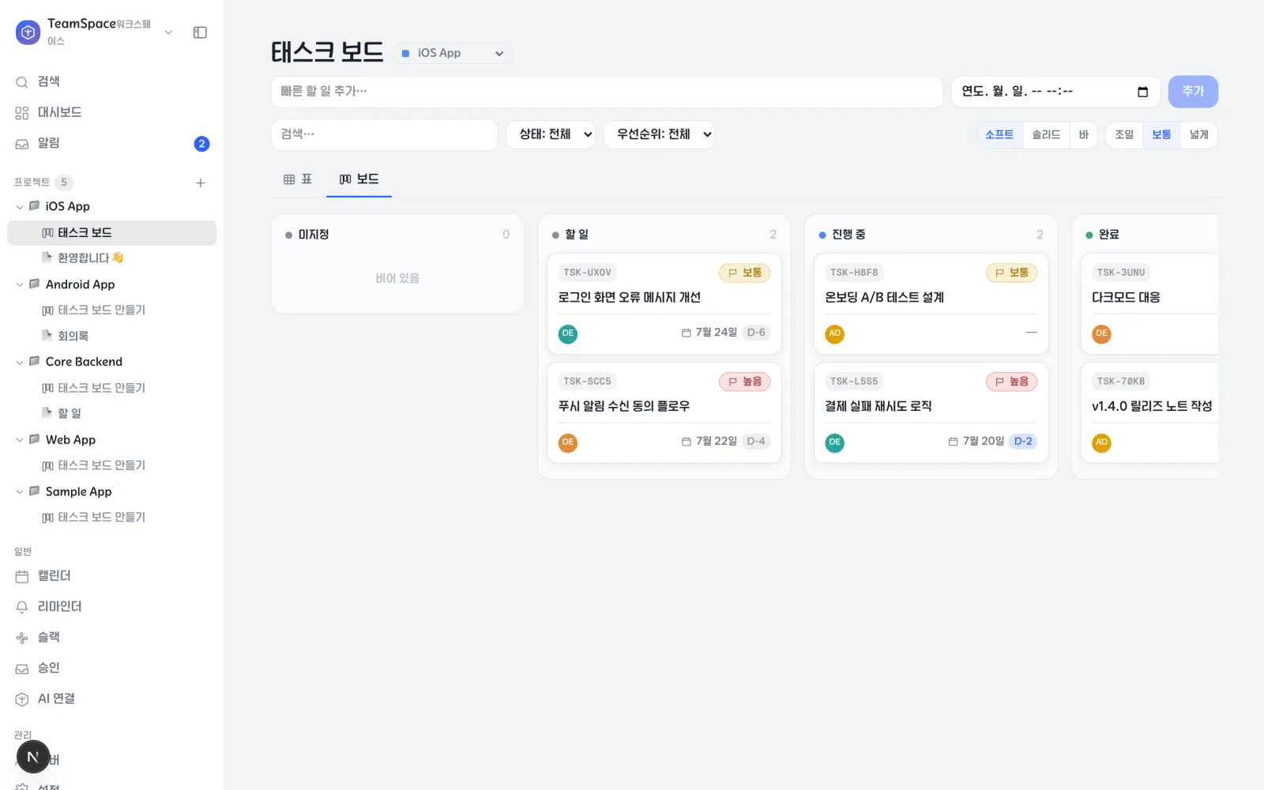Open the 캘린더 calendar icon in sidebar
Image resolution: width=1264 pixels, height=790 pixels.
(x=22, y=577)
